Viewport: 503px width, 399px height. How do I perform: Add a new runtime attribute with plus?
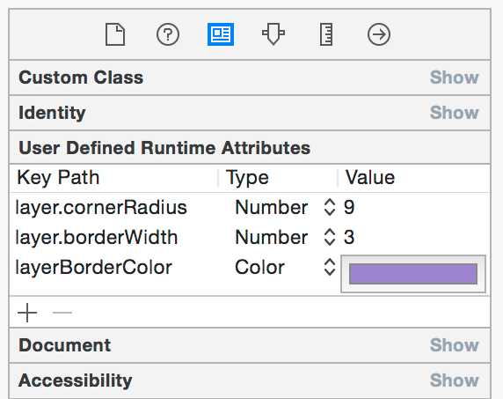click(x=27, y=313)
